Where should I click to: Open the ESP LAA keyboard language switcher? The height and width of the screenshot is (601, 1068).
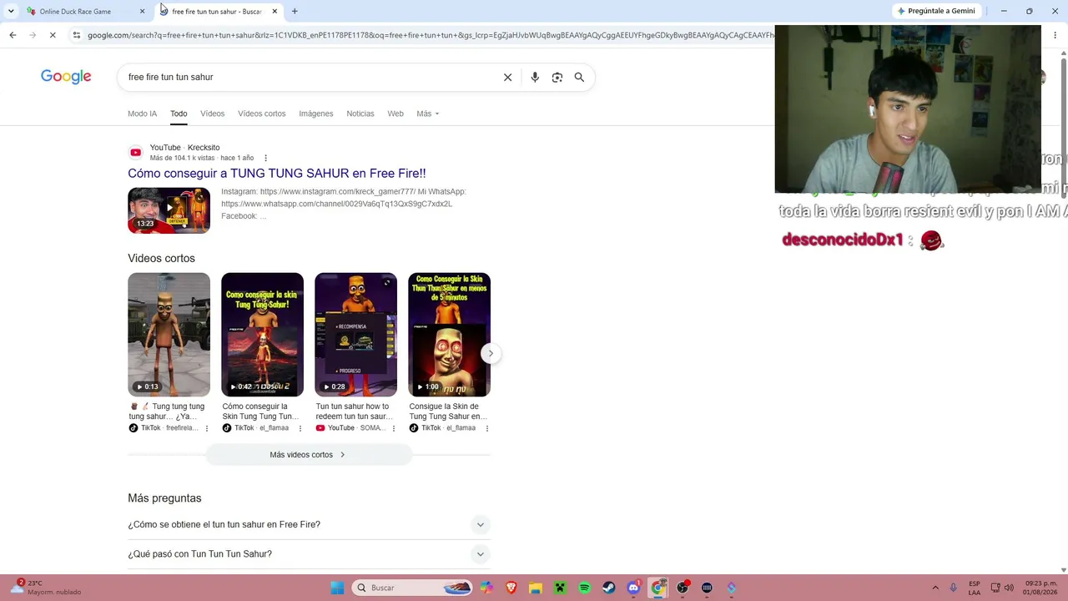pyautogui.click(x=975, y=588)
